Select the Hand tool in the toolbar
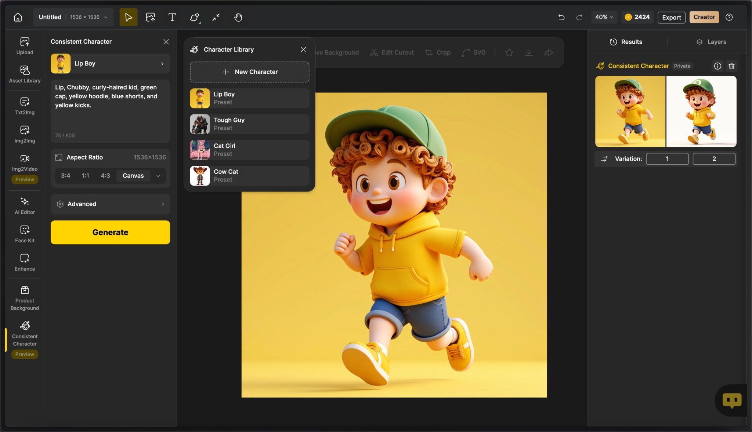 [x=237, y=17]
